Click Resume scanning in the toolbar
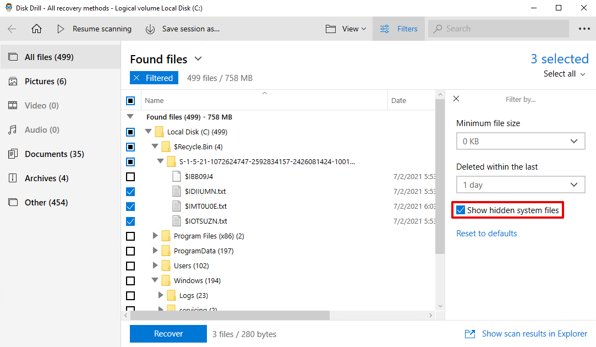The image size is (596, 347). click(96, 28)
